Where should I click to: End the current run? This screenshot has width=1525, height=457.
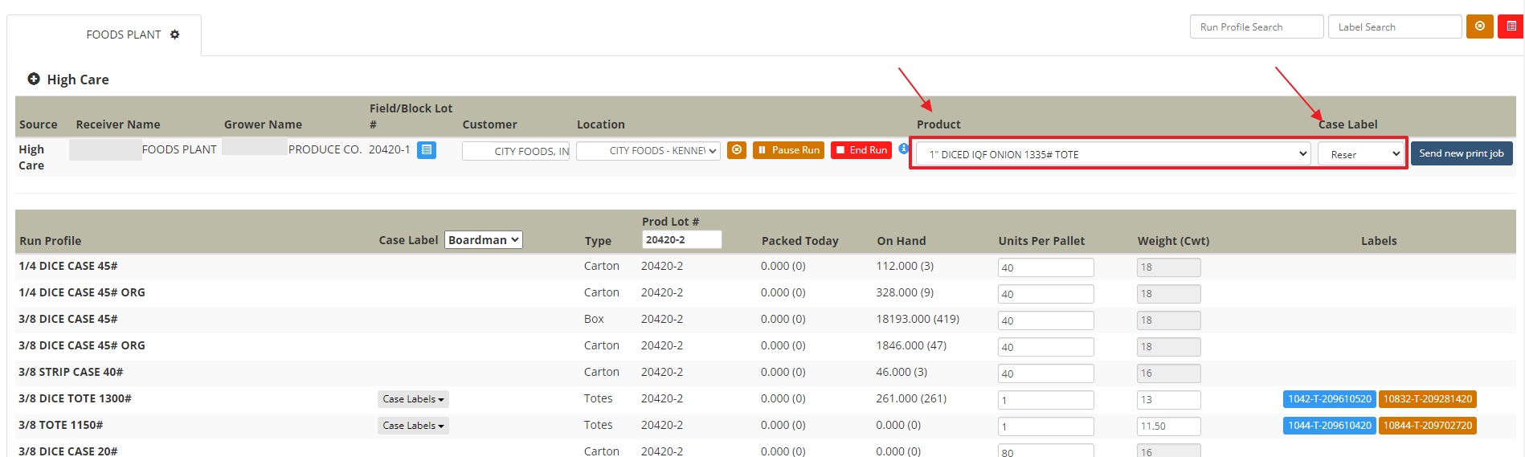point(861,150)
